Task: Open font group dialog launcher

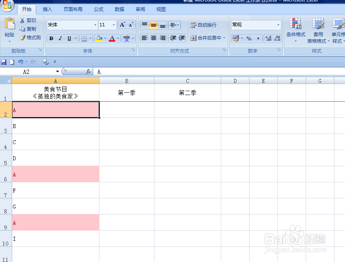Action: (133, 50)
